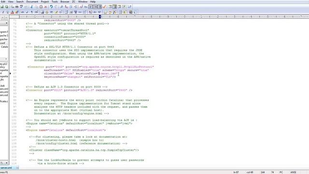309x174 pixels.
Task: Undo with the blue arrow icon
Action: click(52, 7)
